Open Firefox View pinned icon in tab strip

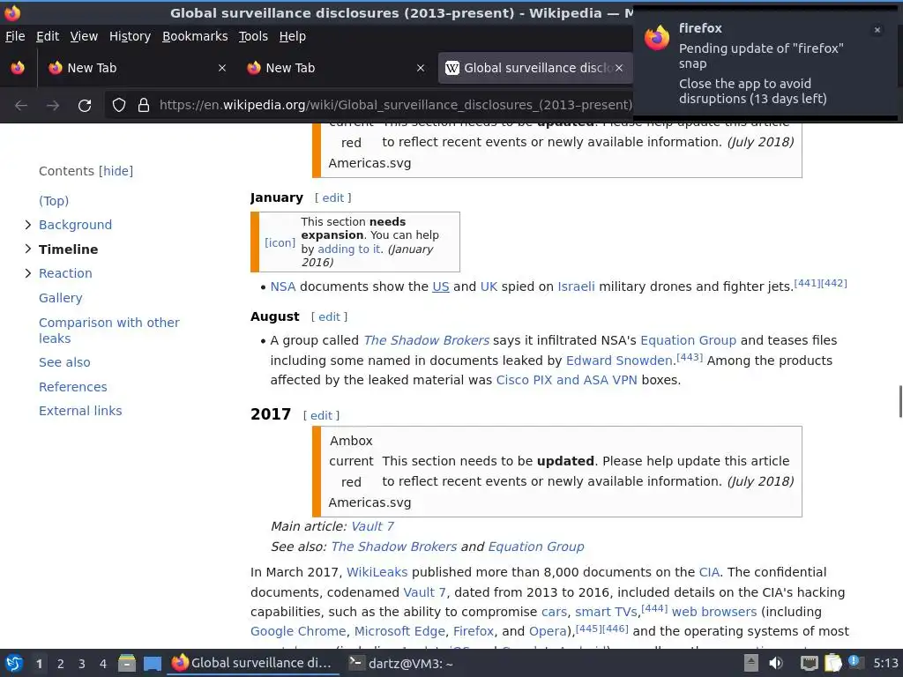click(x=18, y=68)
